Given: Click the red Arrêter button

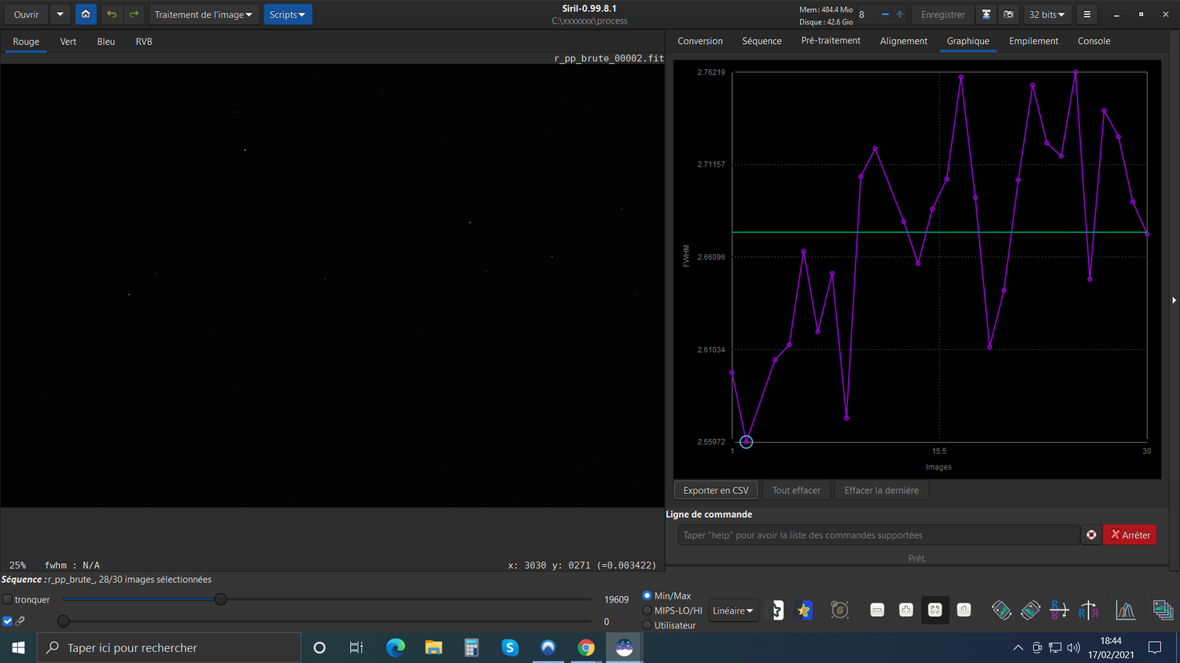Looking at the screenshot, I should pos(1130,535).
